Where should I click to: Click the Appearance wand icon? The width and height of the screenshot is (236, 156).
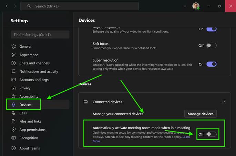pyautogui.click(x=13, y=55)
